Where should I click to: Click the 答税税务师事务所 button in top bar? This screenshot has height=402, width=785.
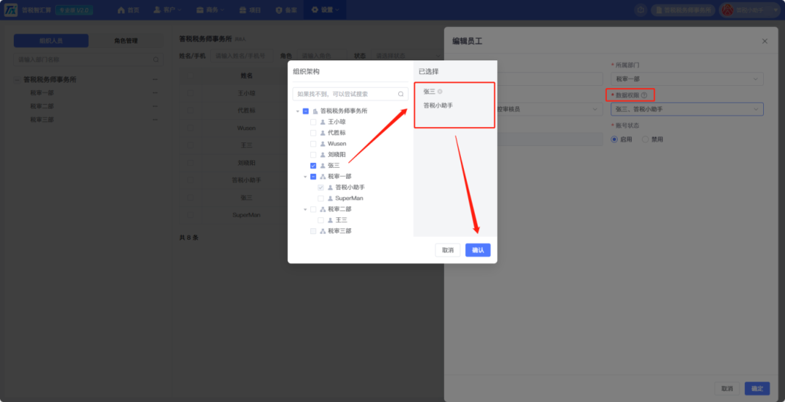tap(683, 10)
